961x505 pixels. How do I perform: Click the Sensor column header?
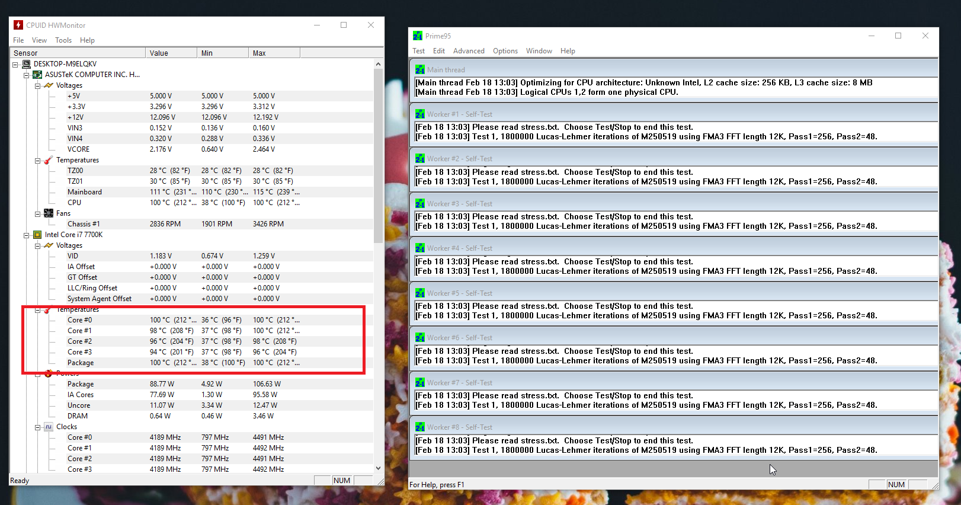click(78, 53)
